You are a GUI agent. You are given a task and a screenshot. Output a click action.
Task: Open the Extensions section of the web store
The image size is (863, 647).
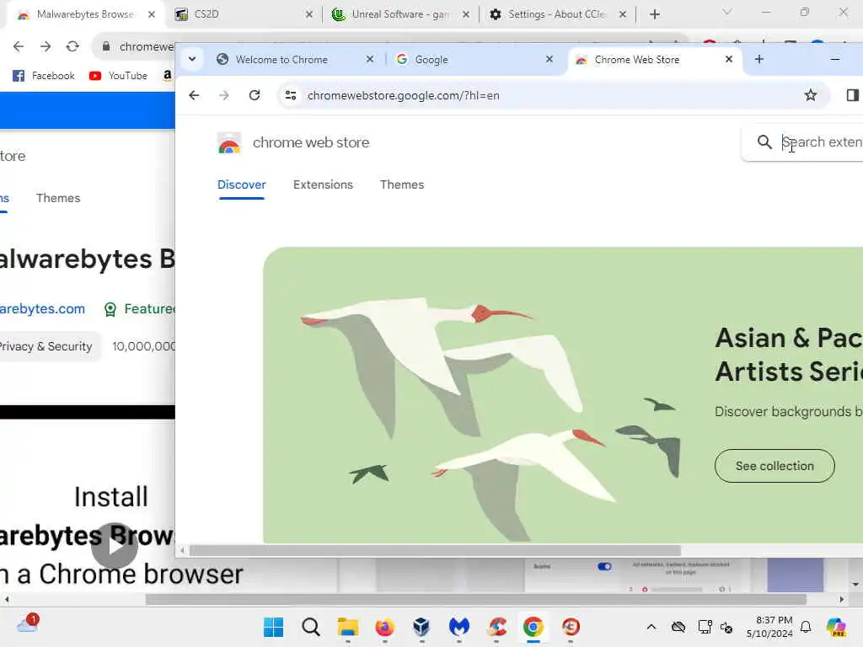point(323,184)
